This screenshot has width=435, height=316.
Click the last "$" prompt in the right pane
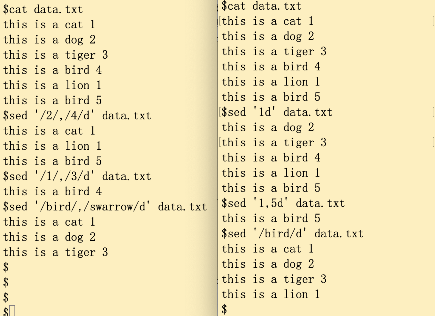(224, 309)
